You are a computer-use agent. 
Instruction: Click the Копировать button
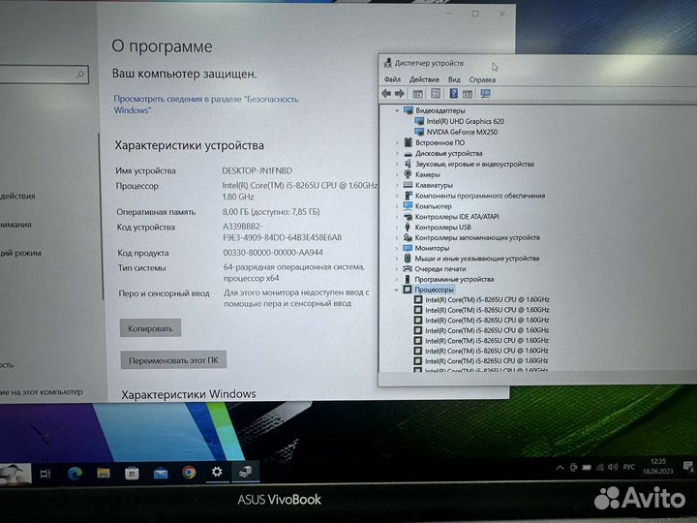click(x=150, y=328)
